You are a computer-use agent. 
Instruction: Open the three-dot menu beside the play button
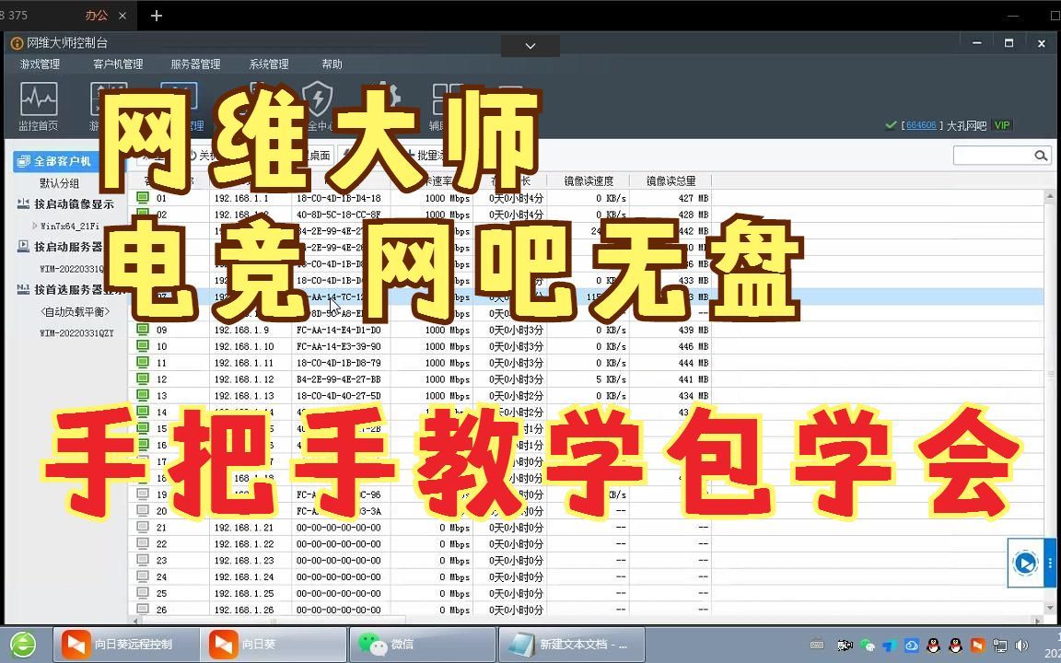(x=1050, y=563)
